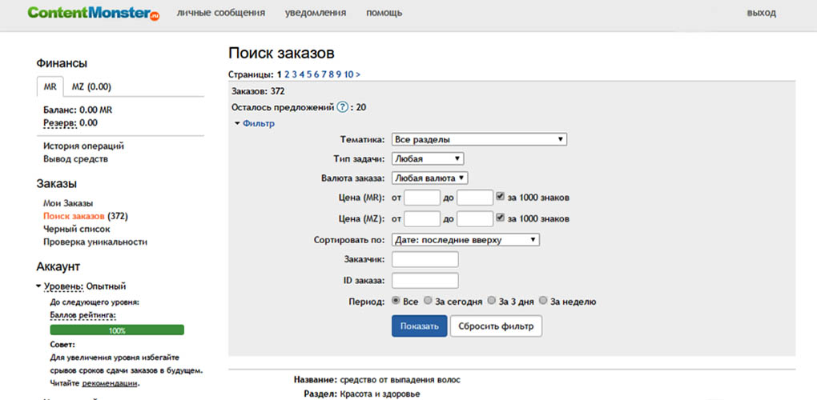Open the Валюта заказа dropdown
The width and height of the screenshot is (817, 400).
point(430,178)
